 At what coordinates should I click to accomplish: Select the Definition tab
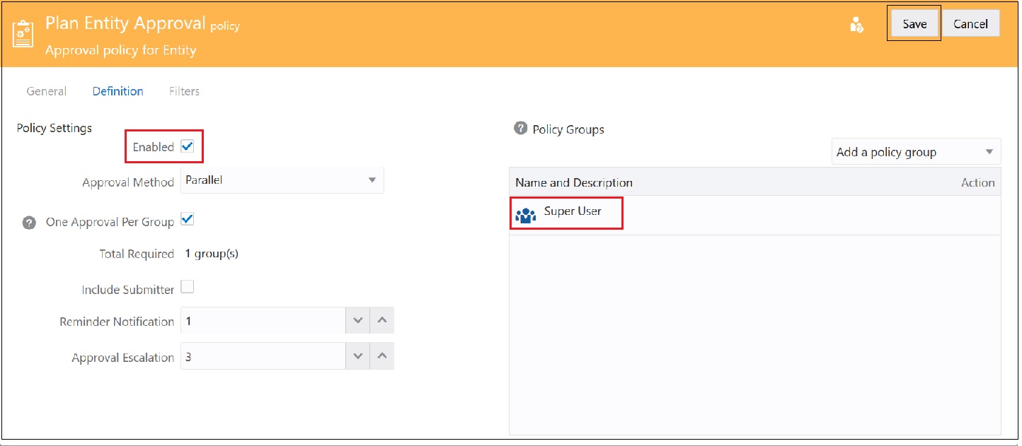click(117, 90)
